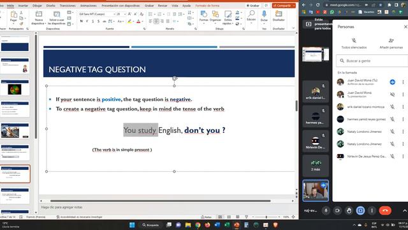
Task: Open Presentación con diapositivas tab
Action: 120,6
